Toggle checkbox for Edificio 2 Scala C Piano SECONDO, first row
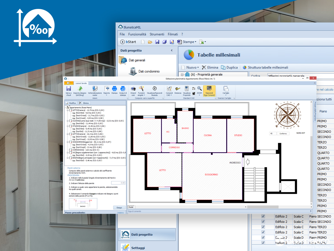Image resolution: width=334 pixels, height=251 pixels. 263,216
